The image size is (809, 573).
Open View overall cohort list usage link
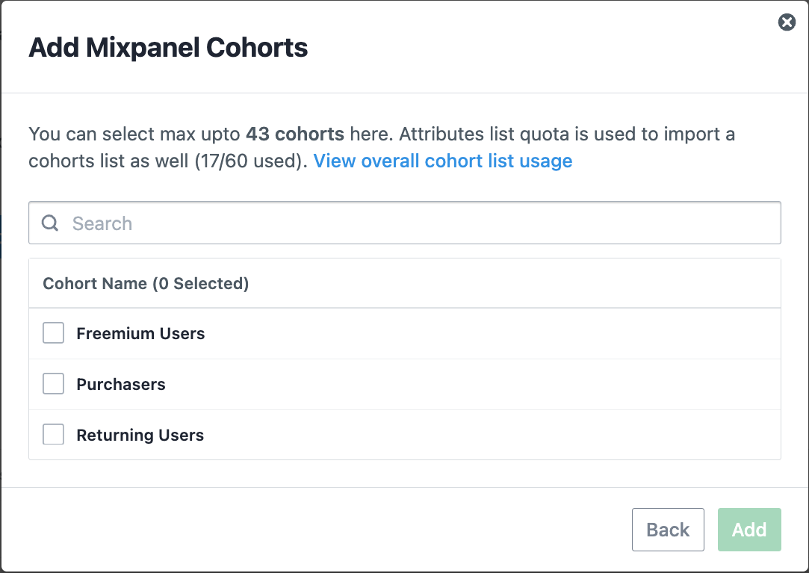coord(443,161)
